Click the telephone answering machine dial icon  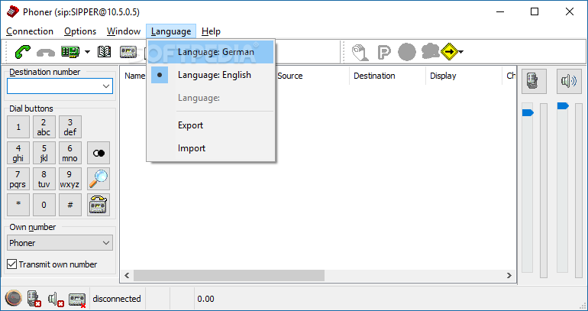click(x=99, y=205)
